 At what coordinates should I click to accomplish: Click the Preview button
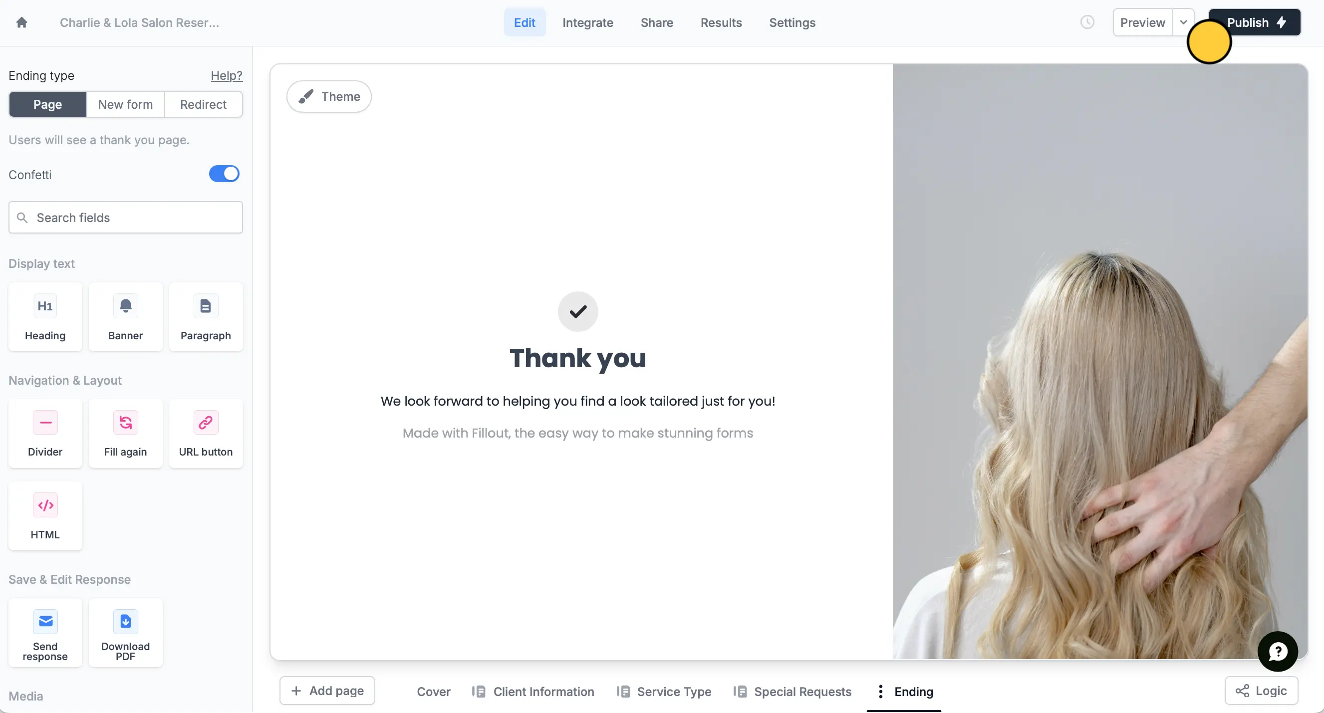point(1142,22)
